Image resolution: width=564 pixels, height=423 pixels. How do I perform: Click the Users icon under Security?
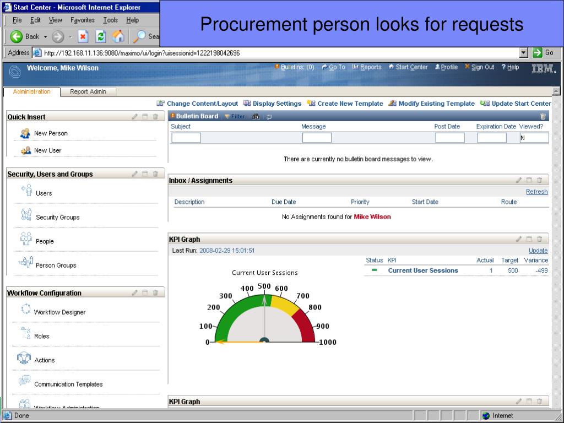point(27,190)
